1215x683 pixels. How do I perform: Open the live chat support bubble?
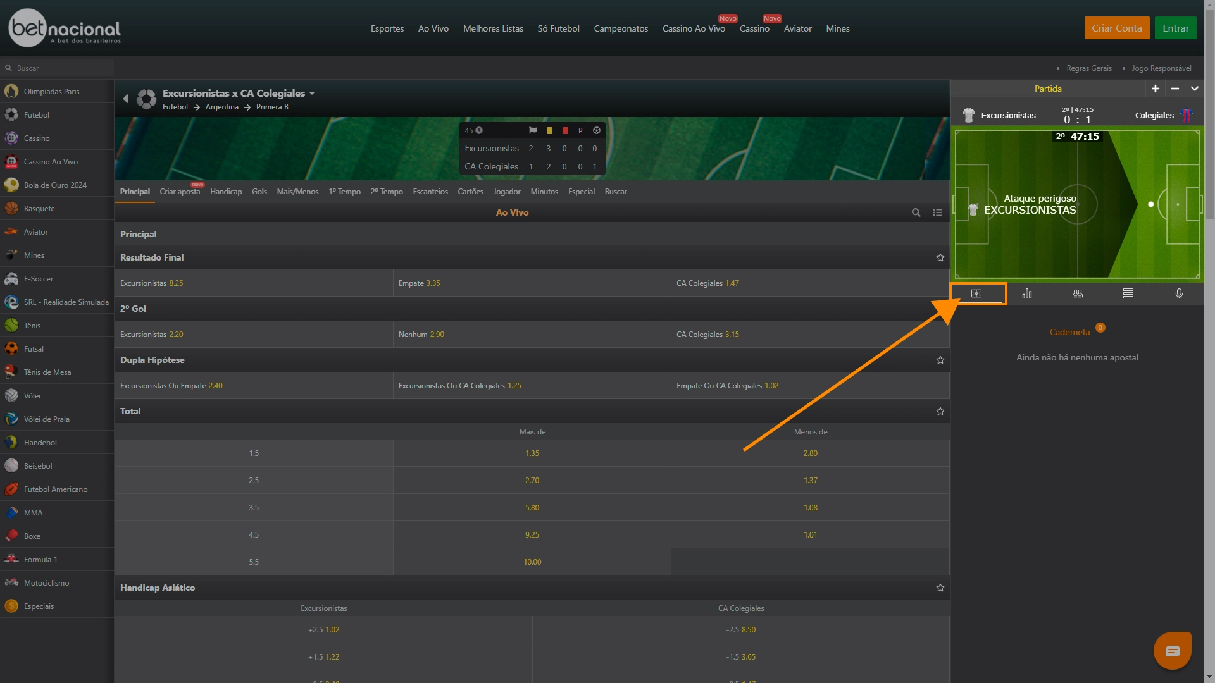tap(1172, 651)
